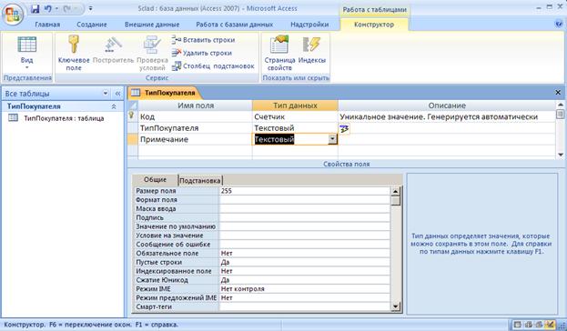Open the Надстройки ribbon tab
Screen dimensions: 567x331
click(309, 25)
